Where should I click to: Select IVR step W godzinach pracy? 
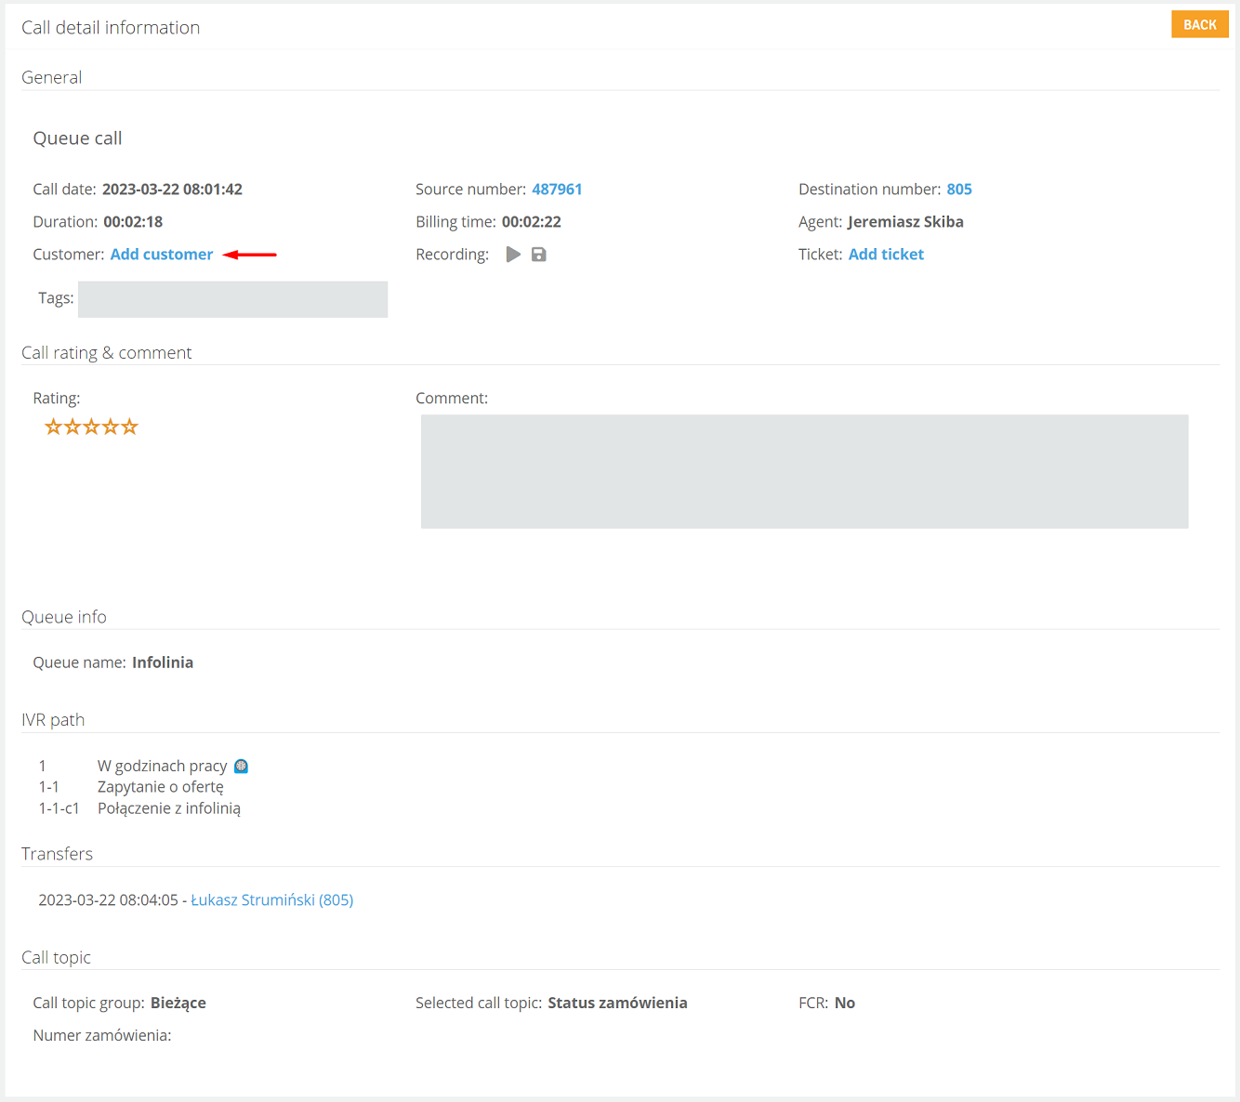click(x=163, y=767)
